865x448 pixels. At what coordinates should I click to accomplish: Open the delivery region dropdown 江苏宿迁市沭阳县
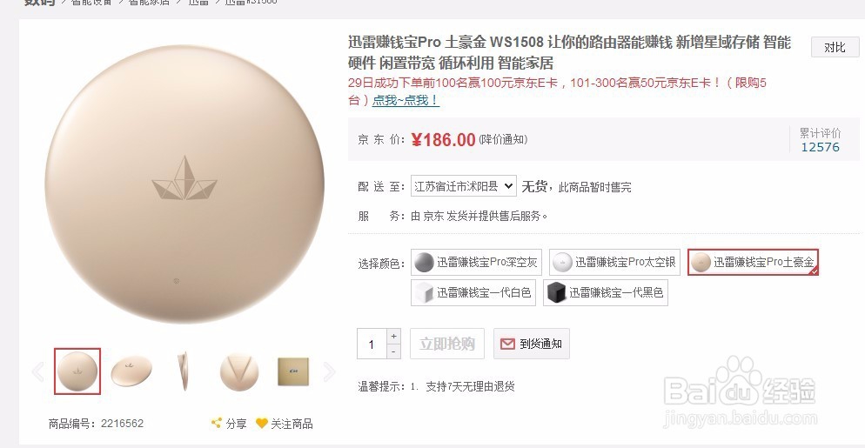click(463, 186)
